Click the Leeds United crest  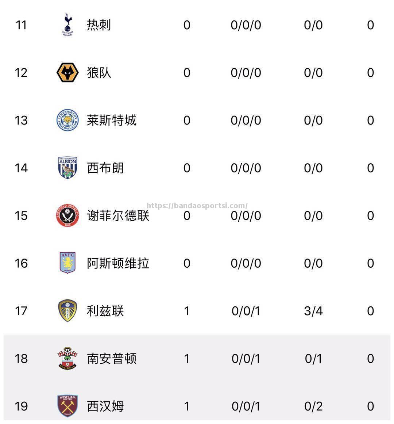(67, 310)
